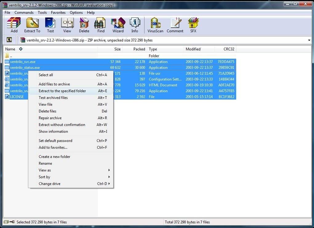Open the Help menu
Screen dimensions: 314x228
tap(91, 12)
